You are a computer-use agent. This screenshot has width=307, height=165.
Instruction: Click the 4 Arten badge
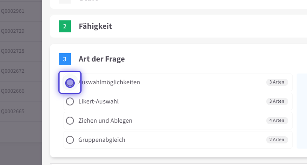pos(277,121)
